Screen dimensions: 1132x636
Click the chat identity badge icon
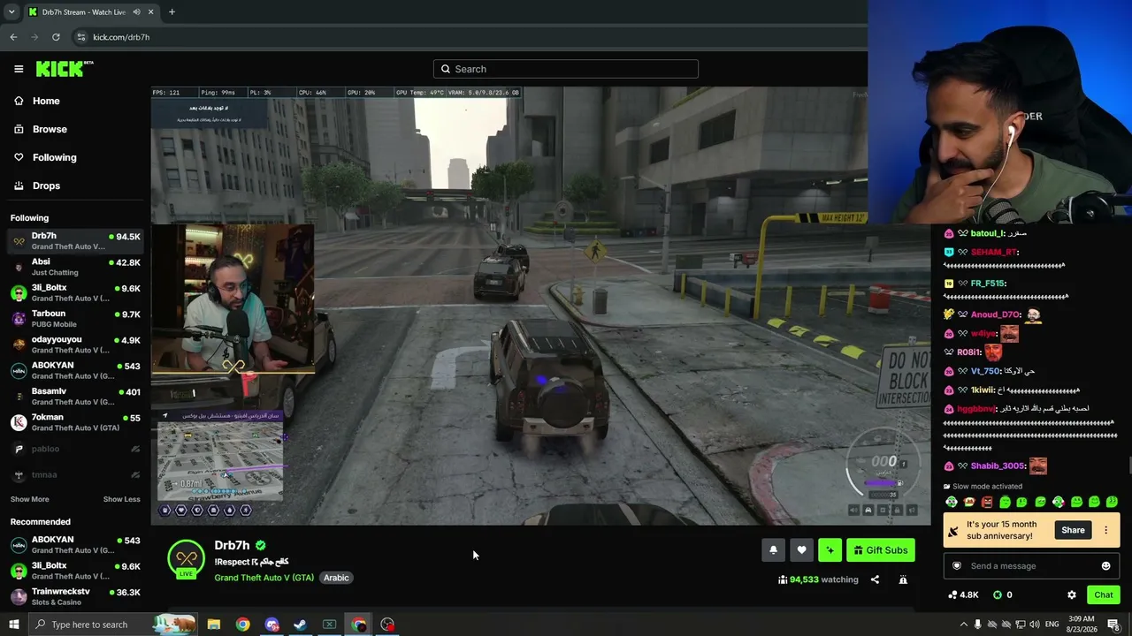point(957,566)
